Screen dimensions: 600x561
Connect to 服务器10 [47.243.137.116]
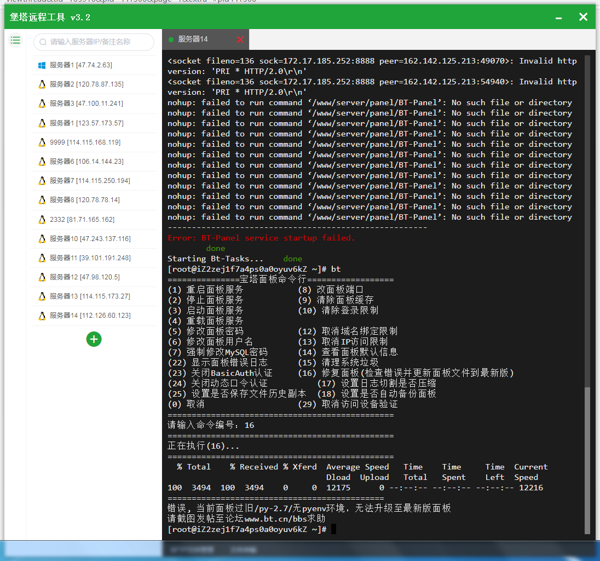click(x=94, y=239)
